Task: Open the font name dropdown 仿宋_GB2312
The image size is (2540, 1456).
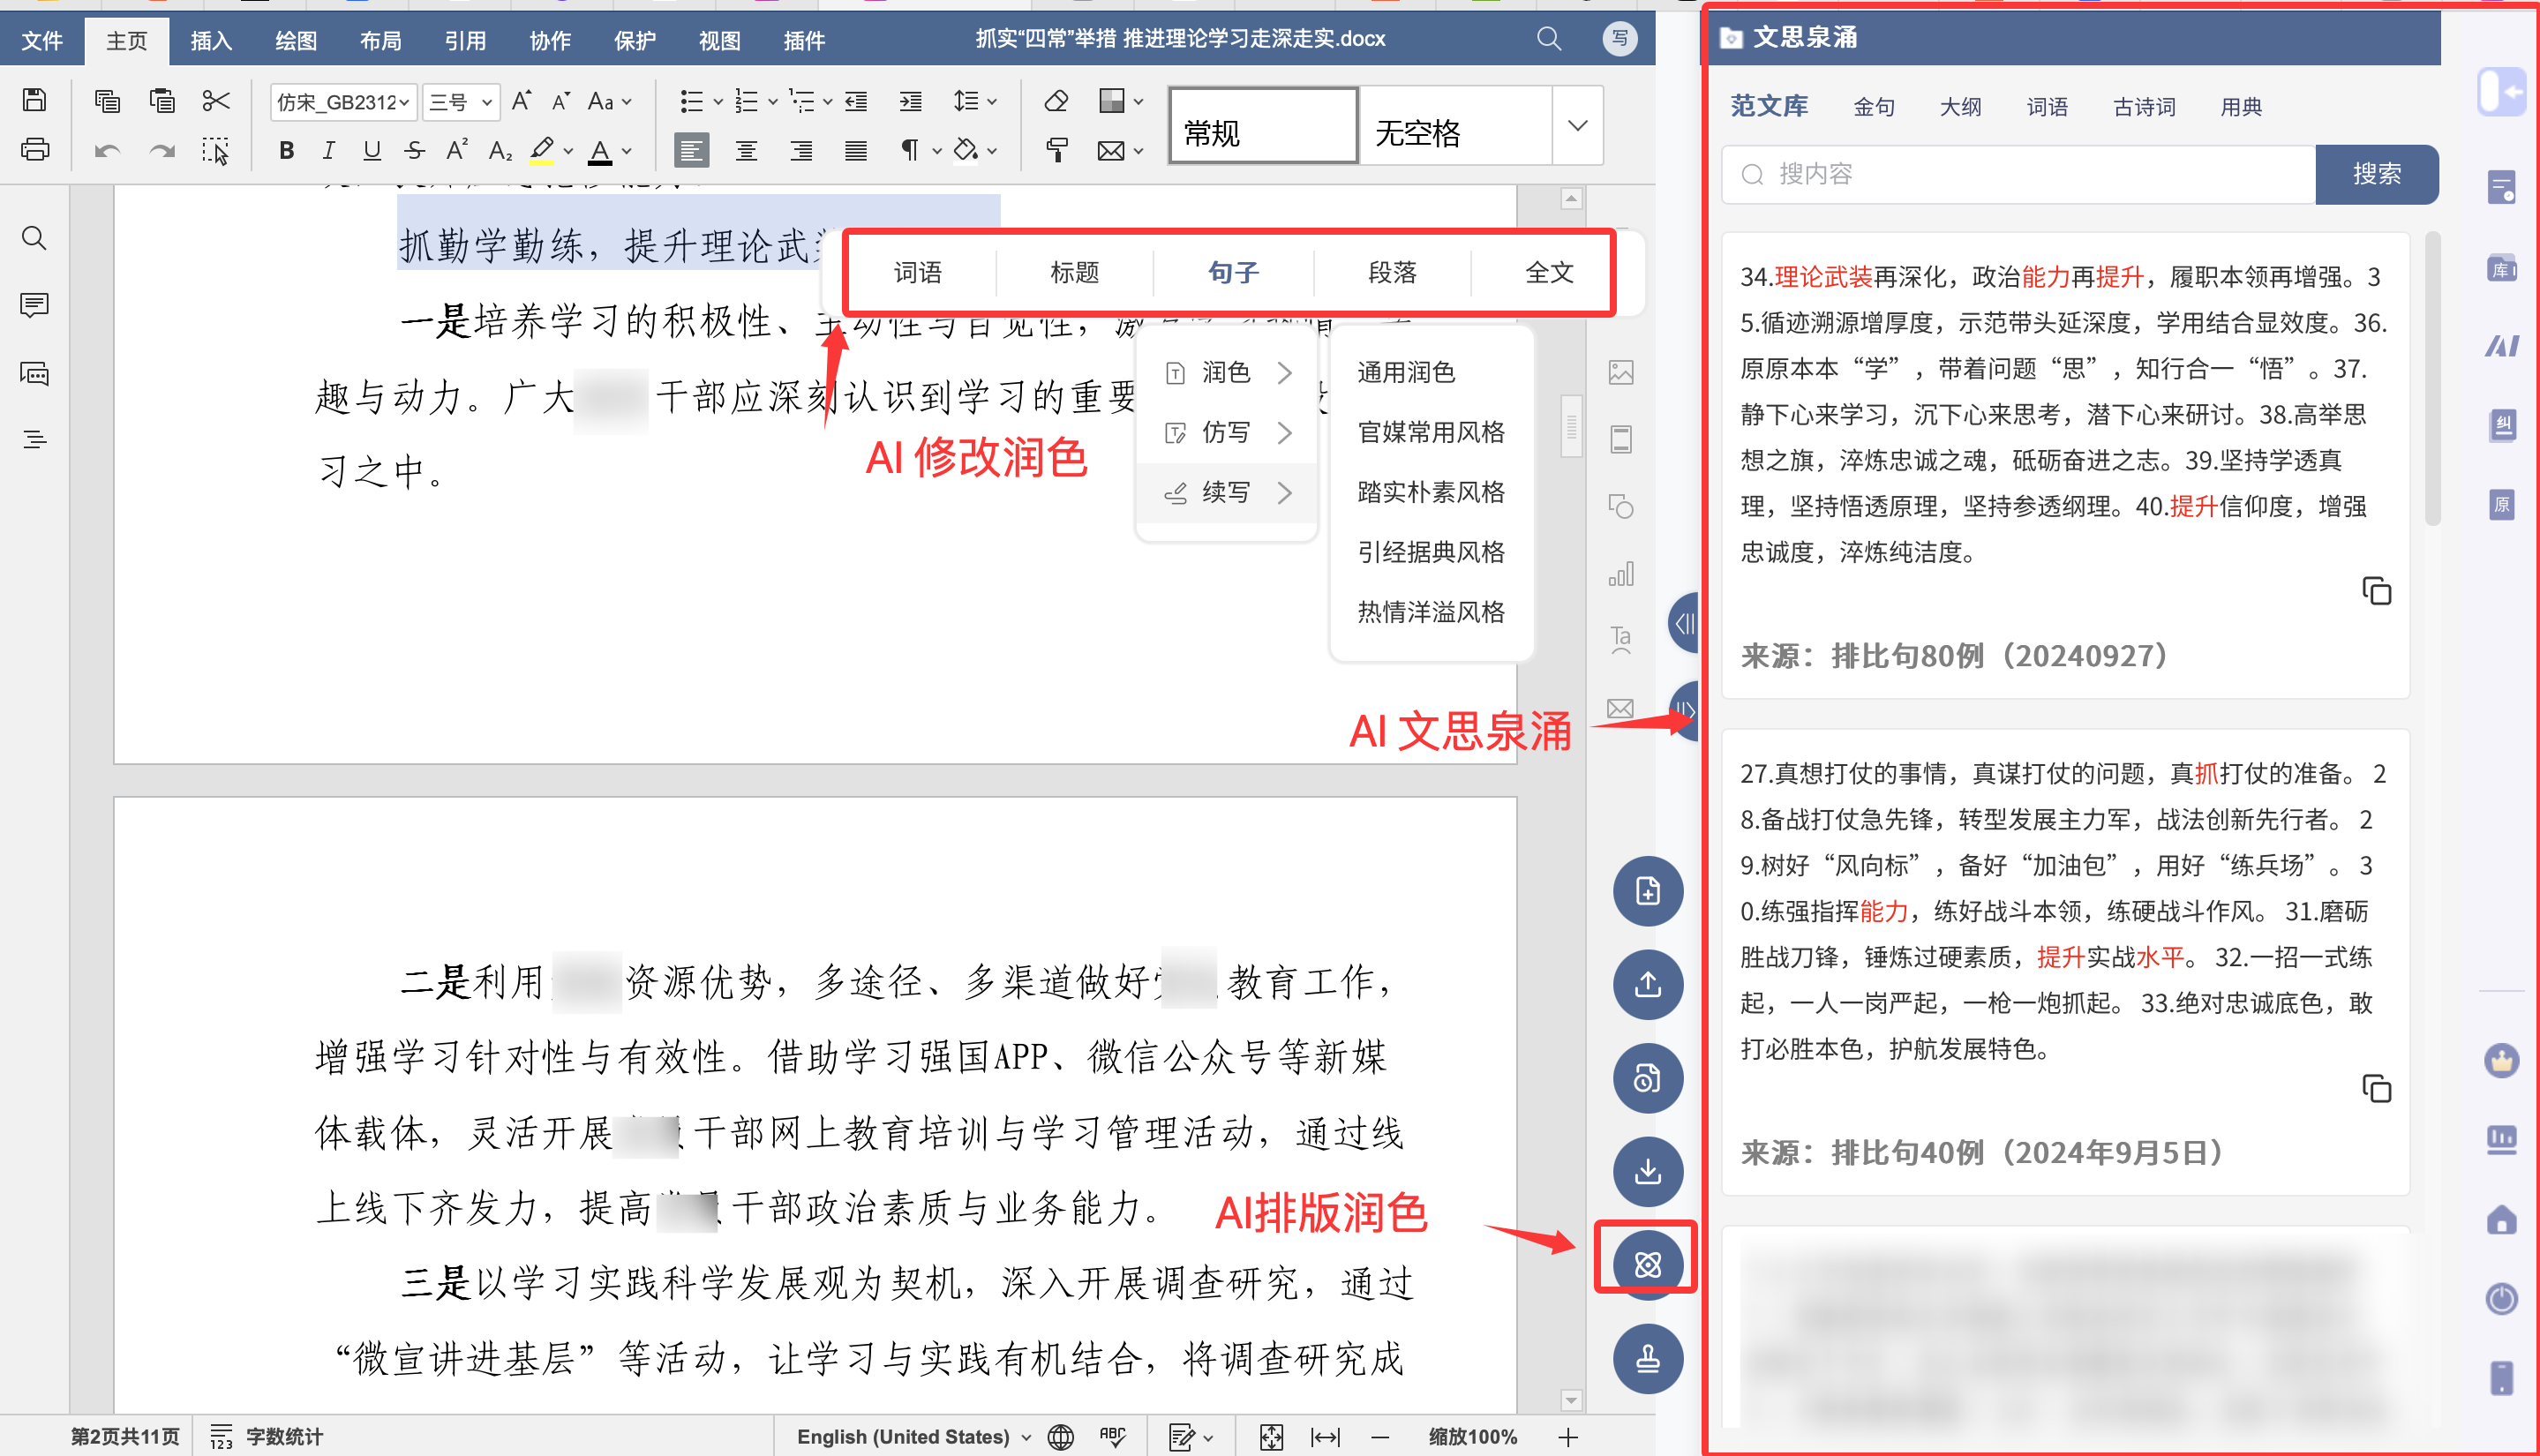Action: tap(343, 102)
